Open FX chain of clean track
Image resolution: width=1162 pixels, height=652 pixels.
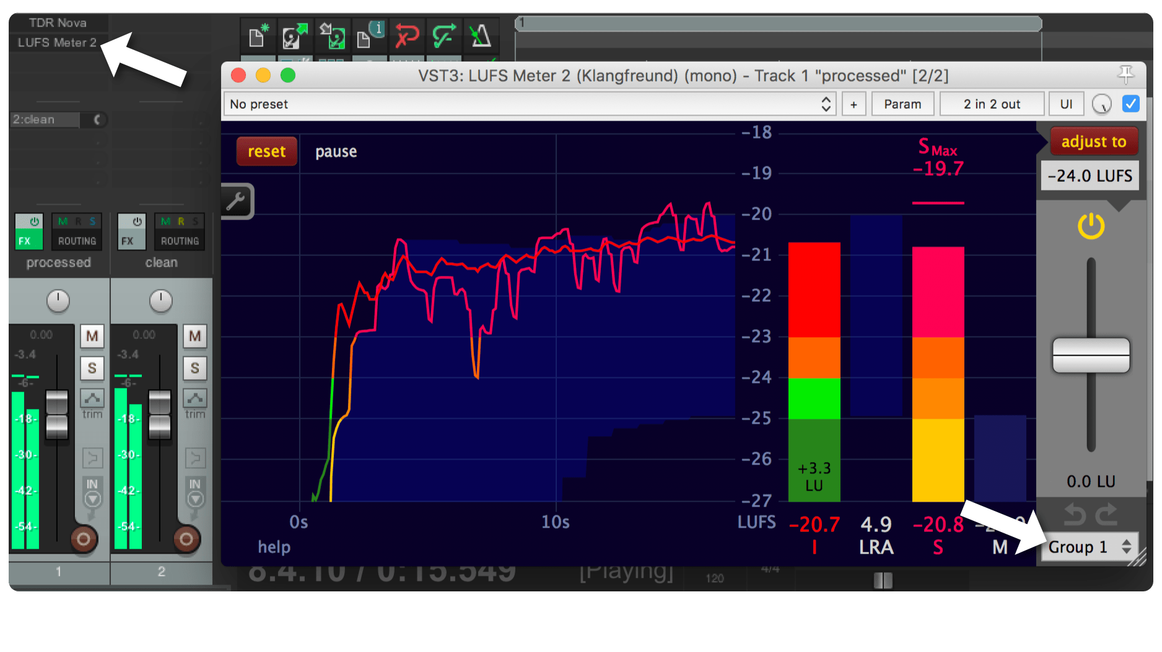(132, 241)
